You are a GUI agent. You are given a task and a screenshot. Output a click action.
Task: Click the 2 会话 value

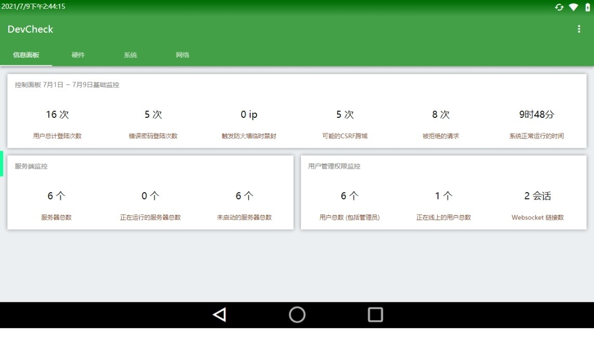coord(537,196)
